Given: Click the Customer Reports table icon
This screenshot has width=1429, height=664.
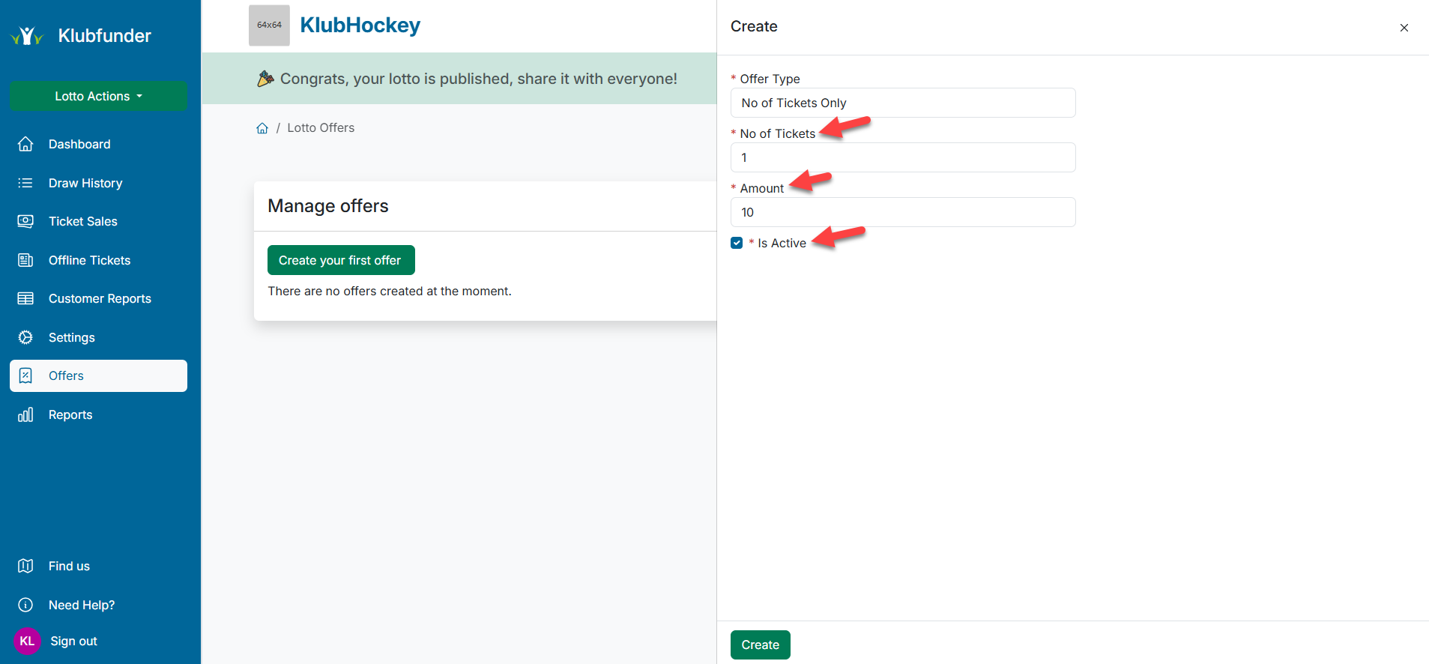Looking at the screenshot, I should pos(25,298).
